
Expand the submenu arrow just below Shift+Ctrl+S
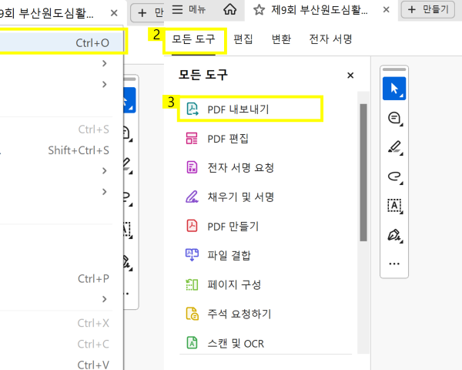click(x=104, y=171)
